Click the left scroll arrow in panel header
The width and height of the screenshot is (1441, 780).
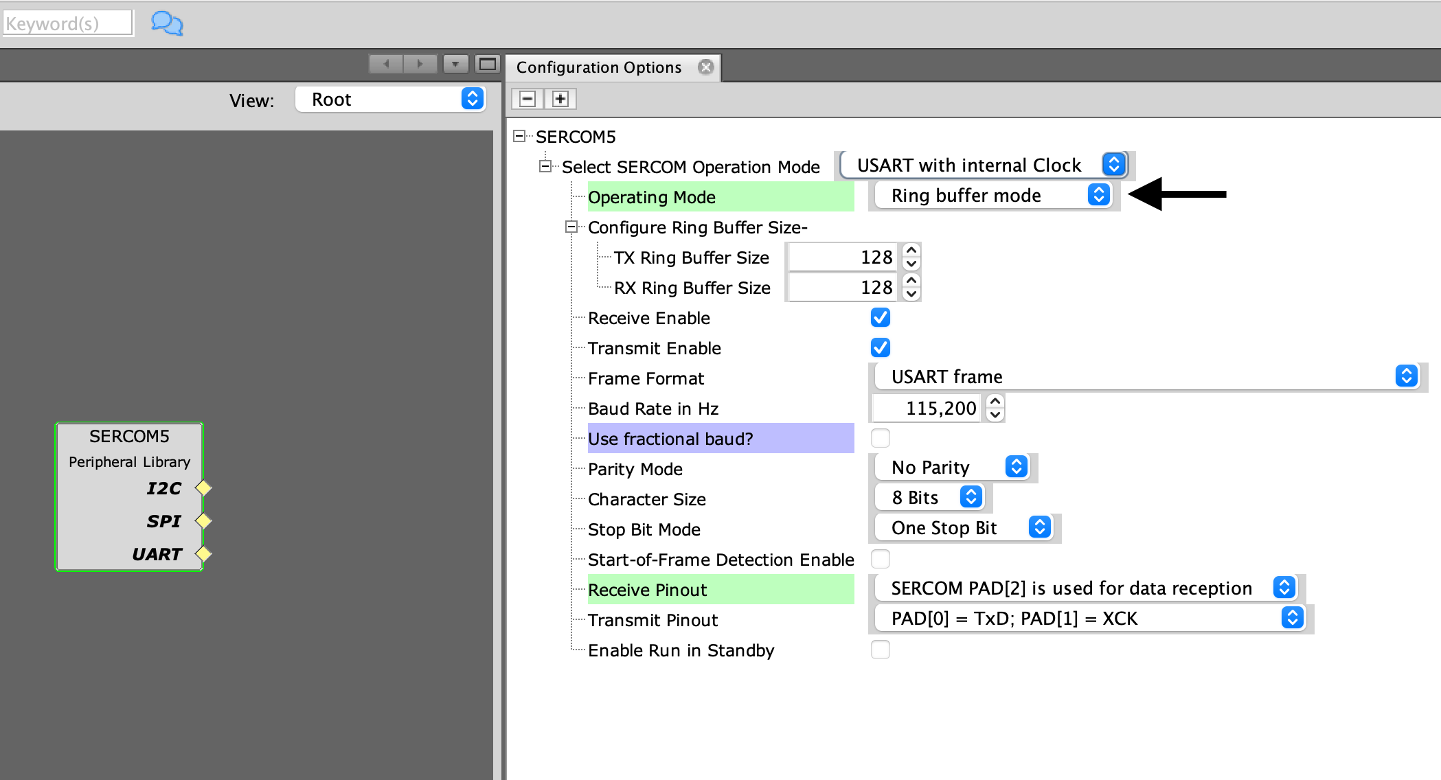(386, 65)
